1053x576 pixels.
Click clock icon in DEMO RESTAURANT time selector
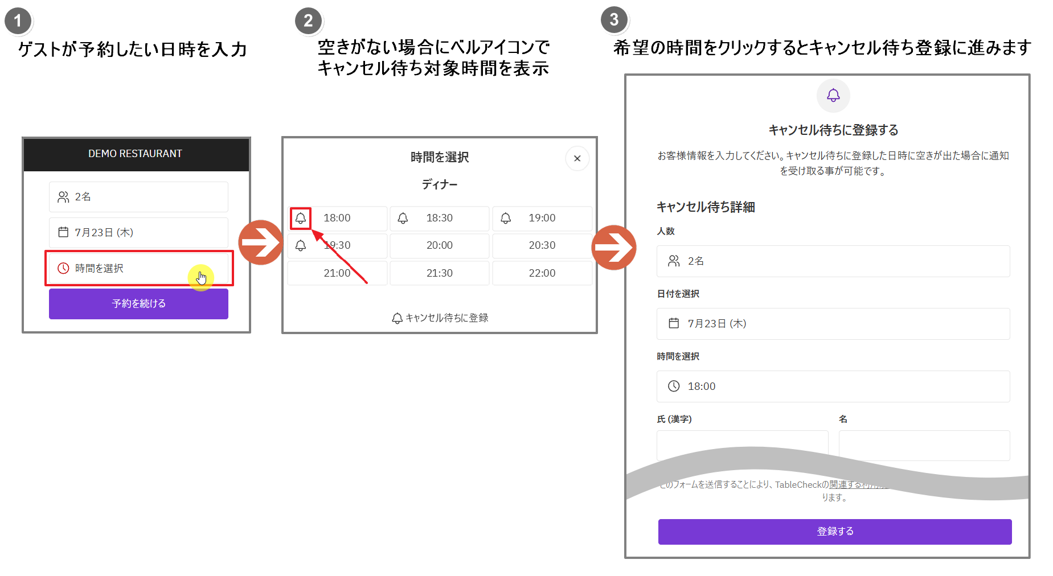(63, 268)
